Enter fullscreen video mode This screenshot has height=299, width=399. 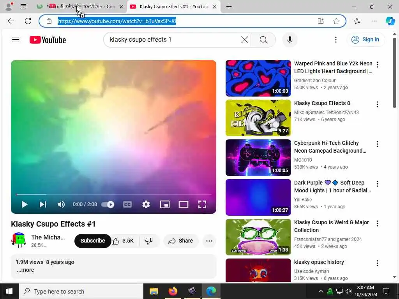pos(202,204)
